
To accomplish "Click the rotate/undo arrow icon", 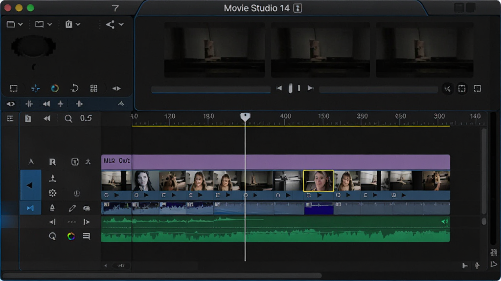I will pos(74,88).
